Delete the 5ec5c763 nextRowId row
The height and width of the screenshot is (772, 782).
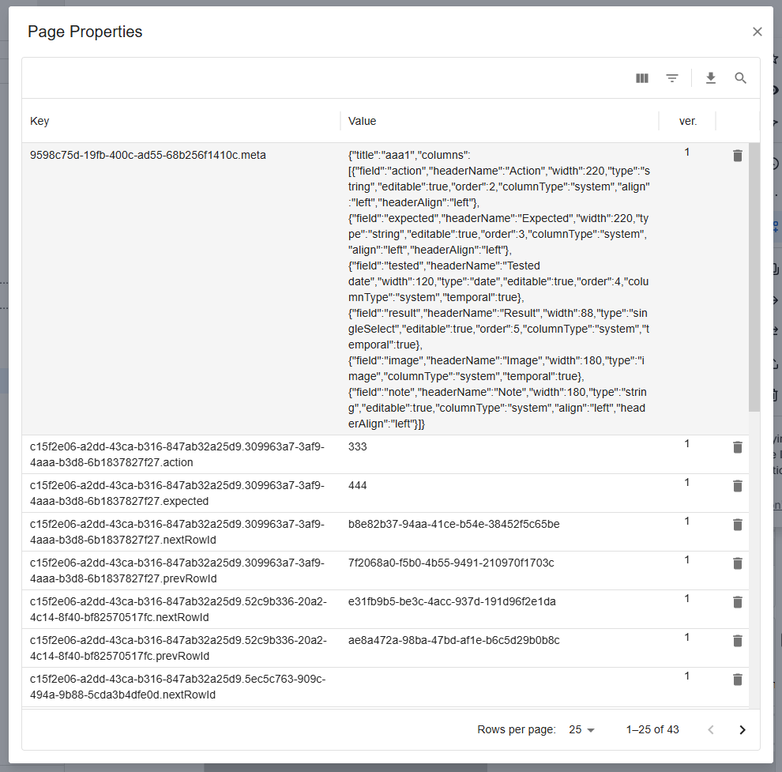(738, 680)
